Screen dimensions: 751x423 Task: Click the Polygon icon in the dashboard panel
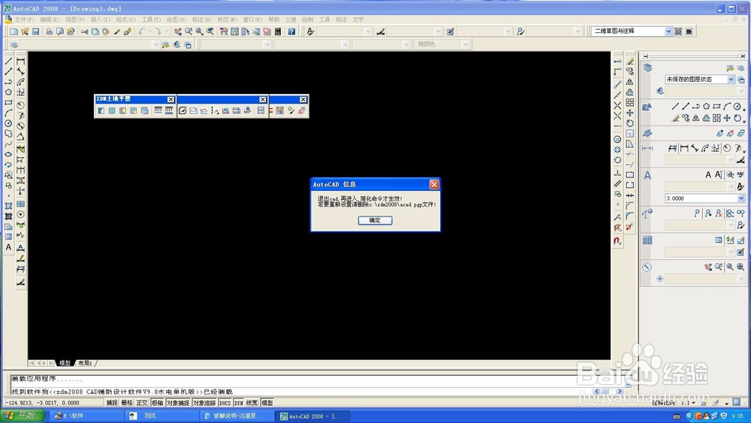pyautogui.click(x=706, y=107)
